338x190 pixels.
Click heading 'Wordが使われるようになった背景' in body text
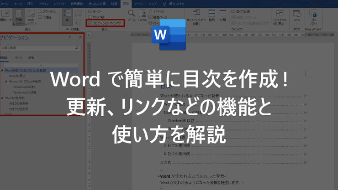[x=192, y=176]
